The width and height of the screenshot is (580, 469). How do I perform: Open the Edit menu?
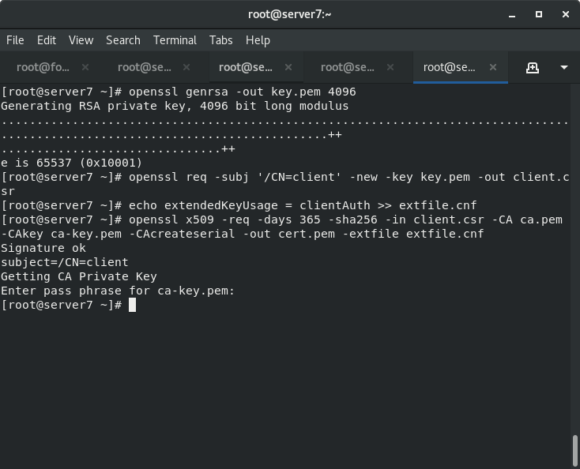pos(47,40)
